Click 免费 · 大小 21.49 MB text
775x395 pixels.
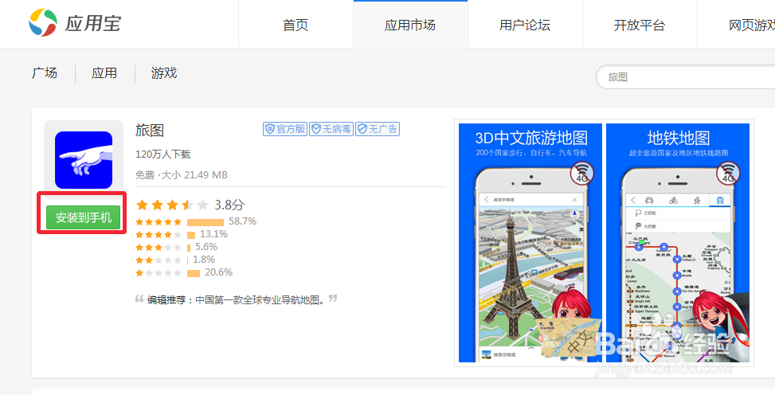click(182, 175)
